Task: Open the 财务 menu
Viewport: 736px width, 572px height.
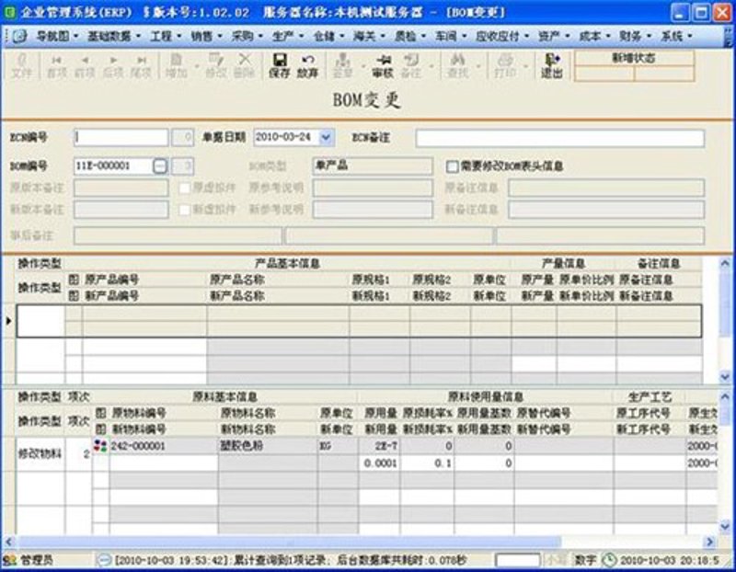Action: point(636,36)
